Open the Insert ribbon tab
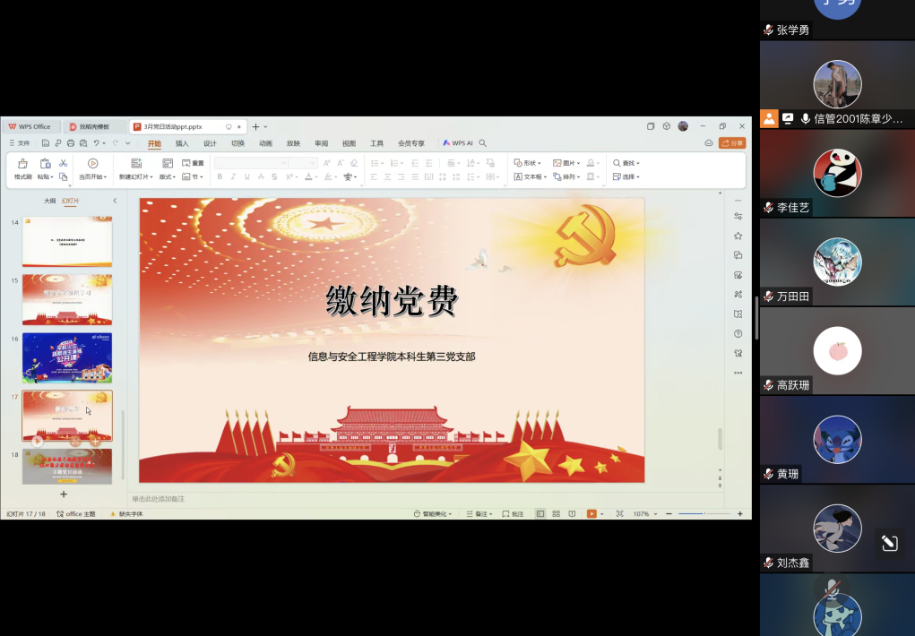This screenshot has height=636, width=915. click(182, 143)
